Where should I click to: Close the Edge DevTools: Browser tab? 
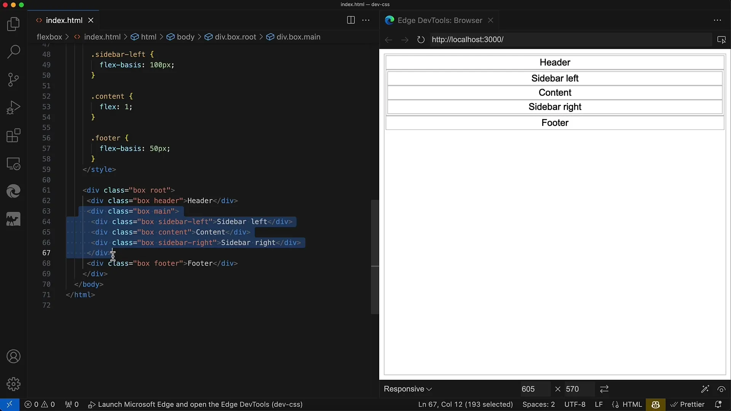pyautogui.click(x=491, y=20)
